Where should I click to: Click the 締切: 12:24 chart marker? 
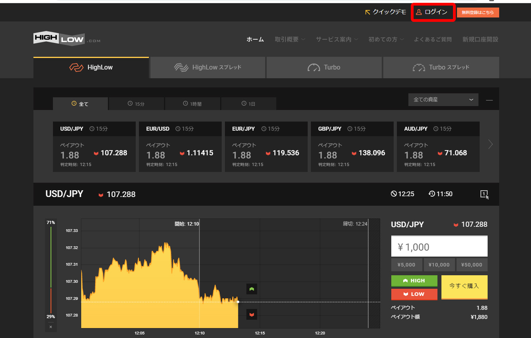click(355, 224)
